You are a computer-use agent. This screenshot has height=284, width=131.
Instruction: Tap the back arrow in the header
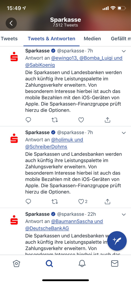click(11, 23)
